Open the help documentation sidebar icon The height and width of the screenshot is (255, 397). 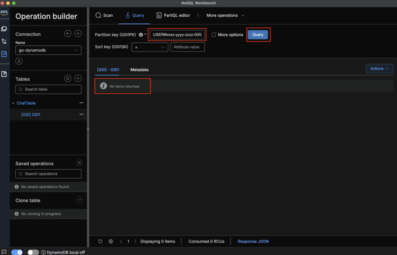[4, 74]
